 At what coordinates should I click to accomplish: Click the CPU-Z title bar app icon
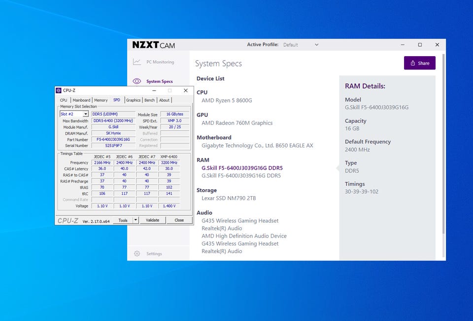tap(59, 90)
